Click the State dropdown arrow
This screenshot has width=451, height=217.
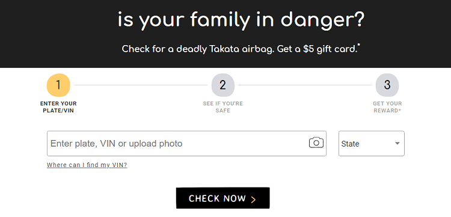click(x=397, y=144)
